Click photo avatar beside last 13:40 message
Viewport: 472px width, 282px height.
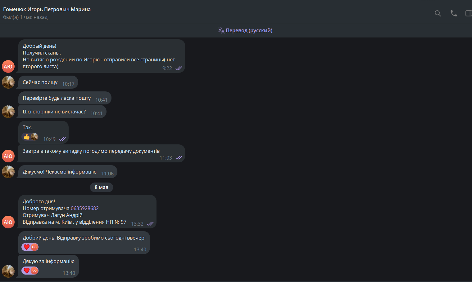8,271
